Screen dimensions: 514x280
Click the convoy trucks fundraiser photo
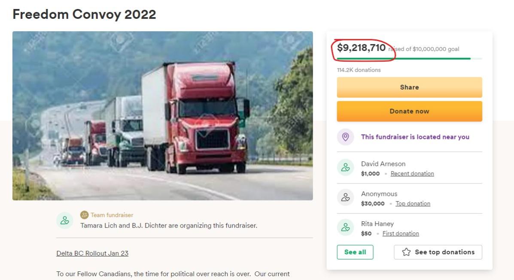tap(162, 116)
